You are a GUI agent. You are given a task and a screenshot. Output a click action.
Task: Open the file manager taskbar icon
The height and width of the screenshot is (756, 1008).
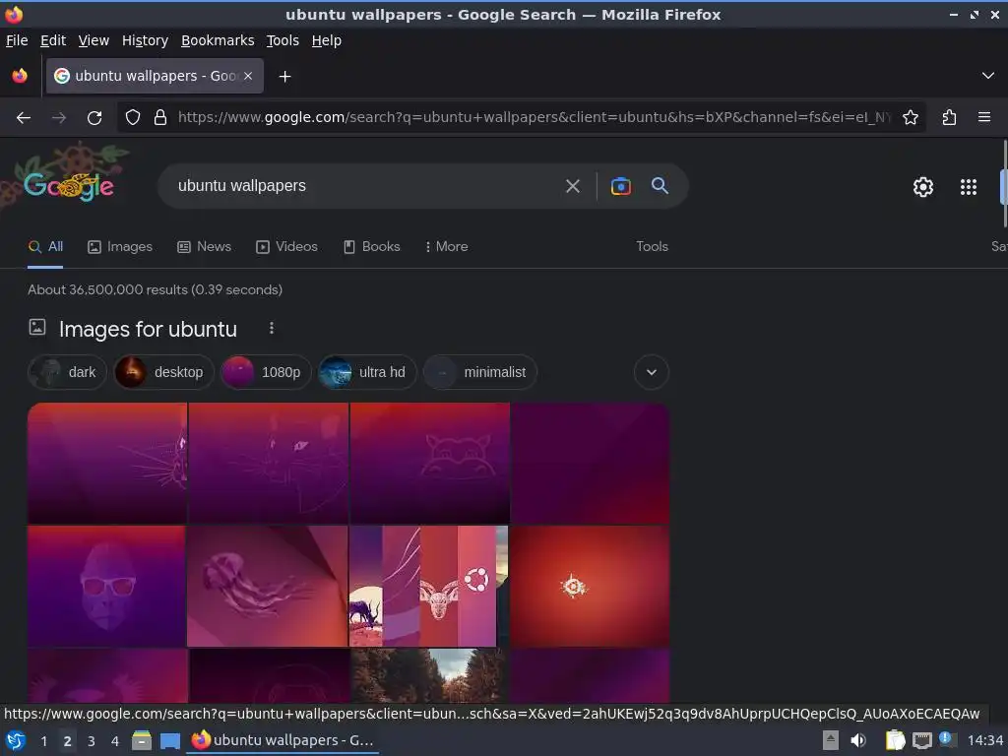142,740
